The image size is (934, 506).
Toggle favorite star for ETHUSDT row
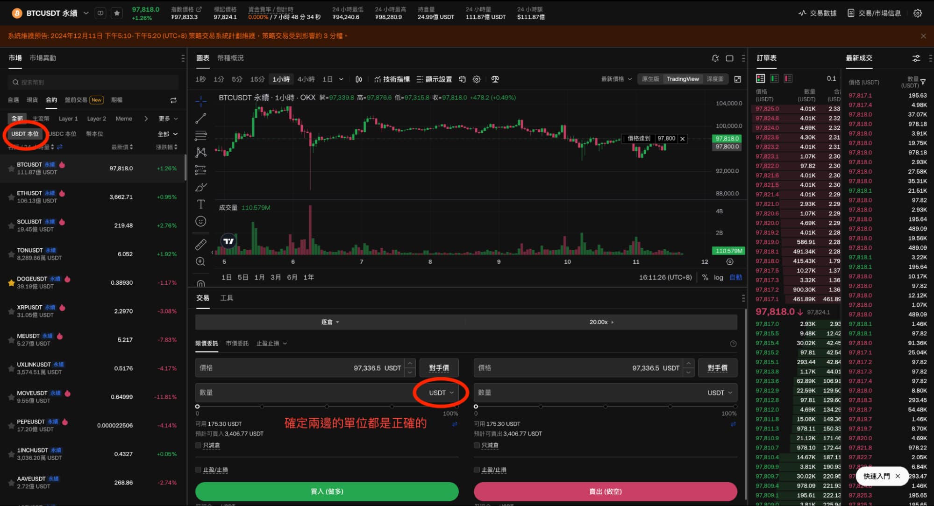11,197
